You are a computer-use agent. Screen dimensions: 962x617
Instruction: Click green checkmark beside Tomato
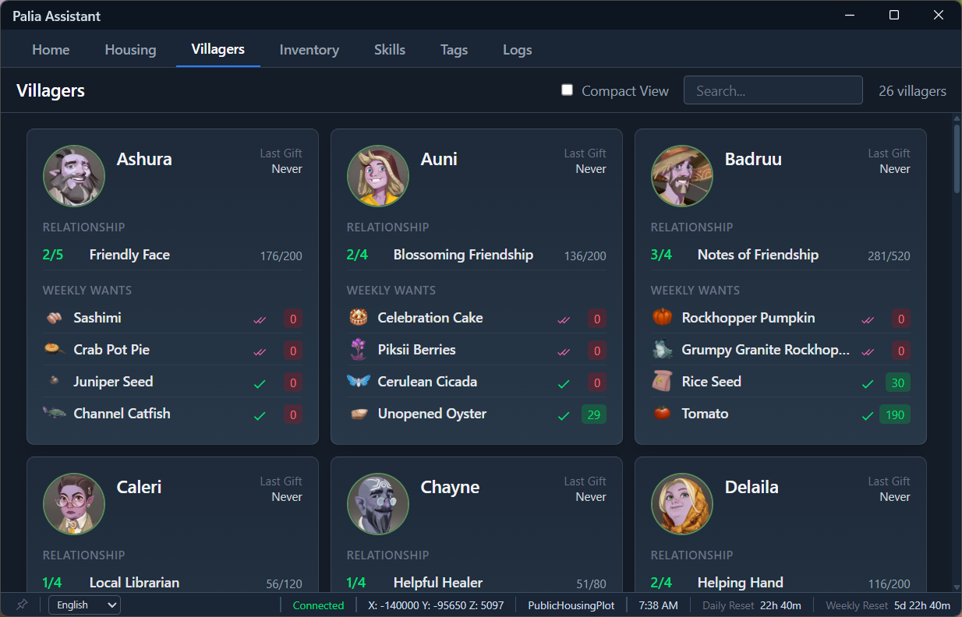point(867,415)
